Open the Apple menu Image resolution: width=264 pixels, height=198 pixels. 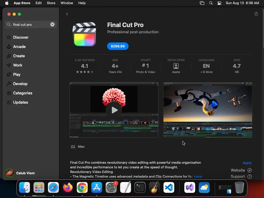7,3
